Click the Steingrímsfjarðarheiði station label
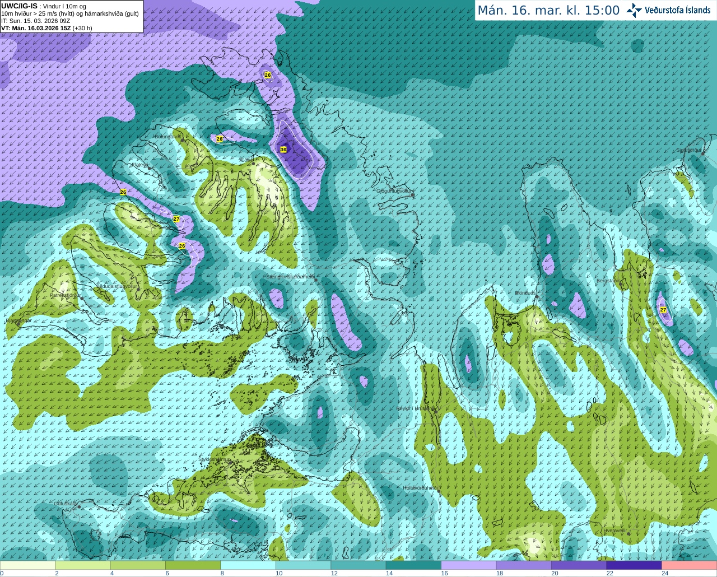 pos(290,277)
